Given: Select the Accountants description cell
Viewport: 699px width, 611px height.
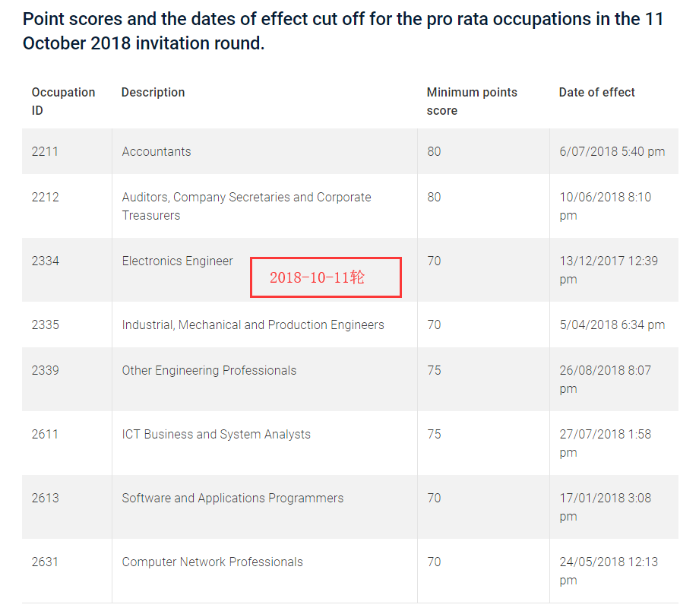Looking at the screenshot, I should (x=157, y=151).
